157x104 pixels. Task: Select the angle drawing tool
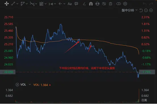pyautogui.click(x=84, y=4)
